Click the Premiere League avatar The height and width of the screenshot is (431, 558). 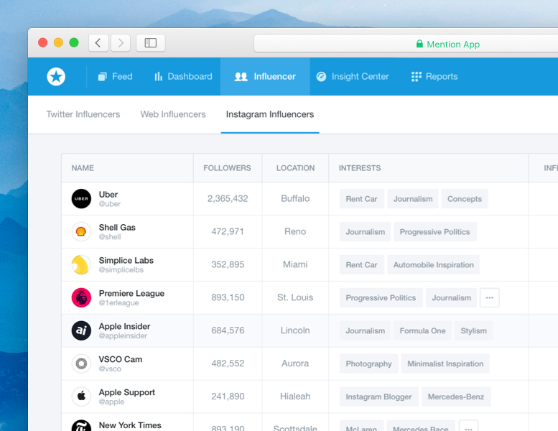(x=81, y=297)
